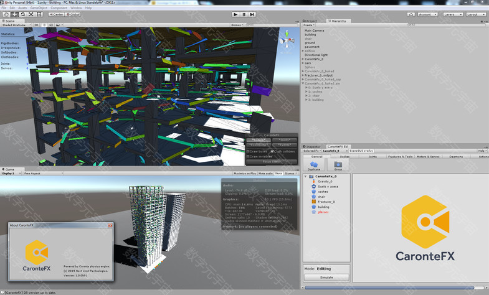Image resolution: width=489 pixels, height=295 pixels.
Task: Toggle Pivot Center mode button
Action: [56, 14]
